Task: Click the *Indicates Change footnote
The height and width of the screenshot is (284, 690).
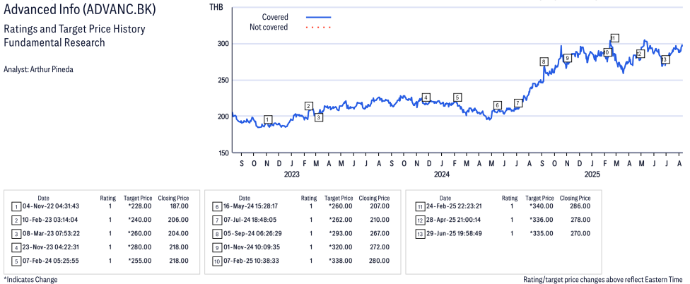Action: [30, 279]
